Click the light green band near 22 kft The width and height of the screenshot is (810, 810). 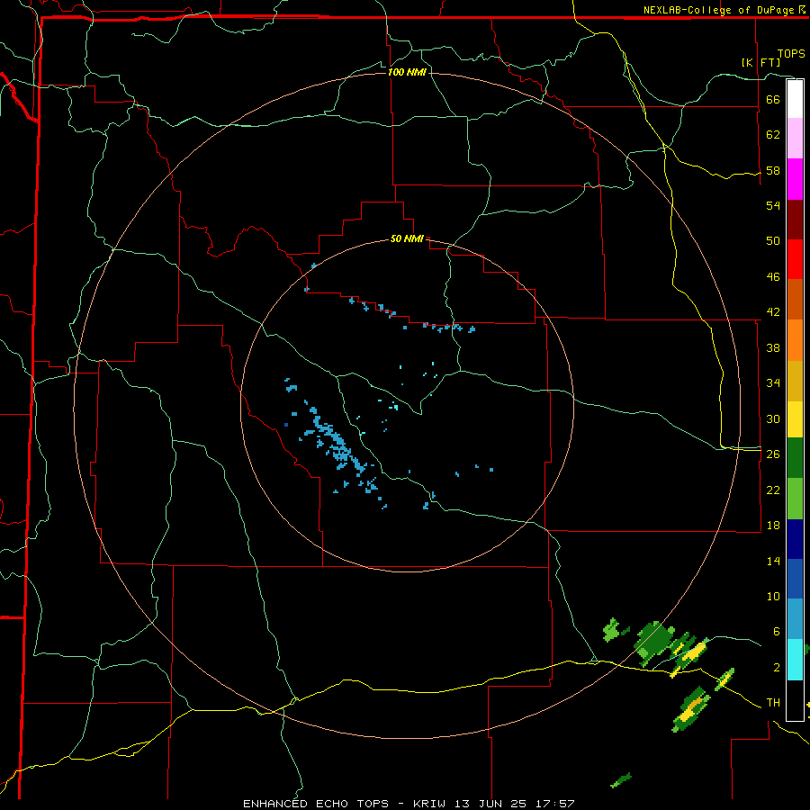pos(795,499)
